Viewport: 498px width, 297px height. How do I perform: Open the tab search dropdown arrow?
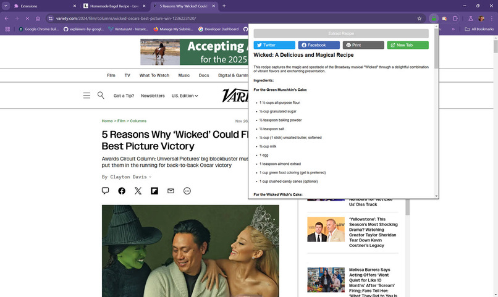coord(6,6)
